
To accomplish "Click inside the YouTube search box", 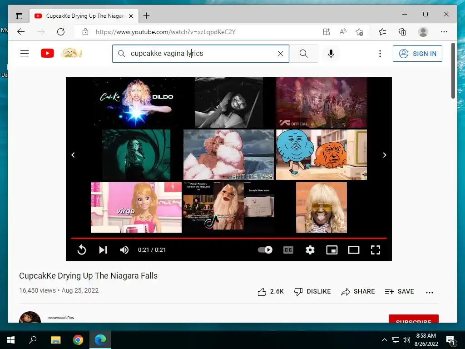I will click(200, 54).
